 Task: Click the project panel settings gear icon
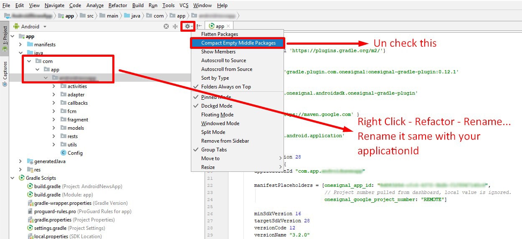(187, 26)
